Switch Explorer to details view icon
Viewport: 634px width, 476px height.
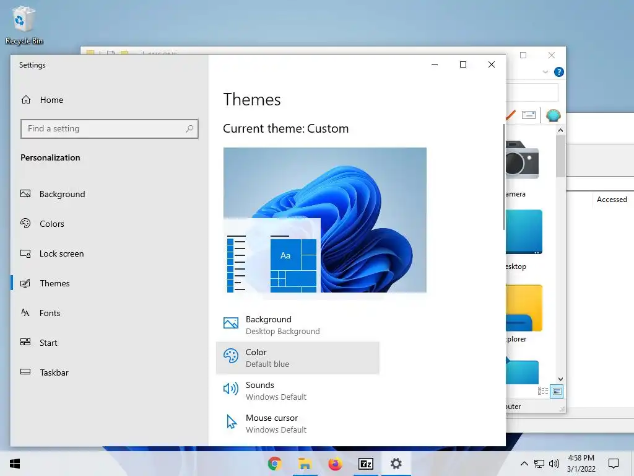543,391
